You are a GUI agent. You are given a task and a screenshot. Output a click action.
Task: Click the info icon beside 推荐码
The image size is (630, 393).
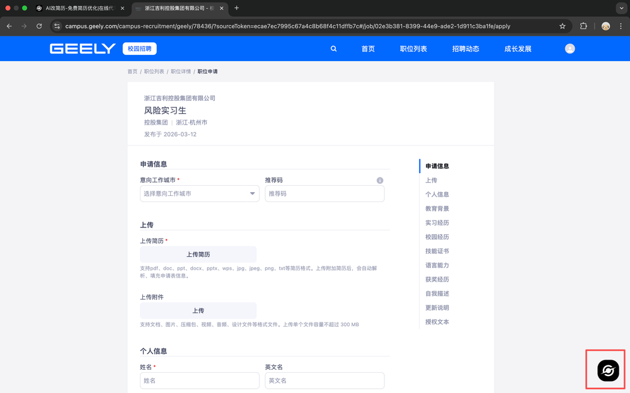pyautogui.click(x=380, y=180)
